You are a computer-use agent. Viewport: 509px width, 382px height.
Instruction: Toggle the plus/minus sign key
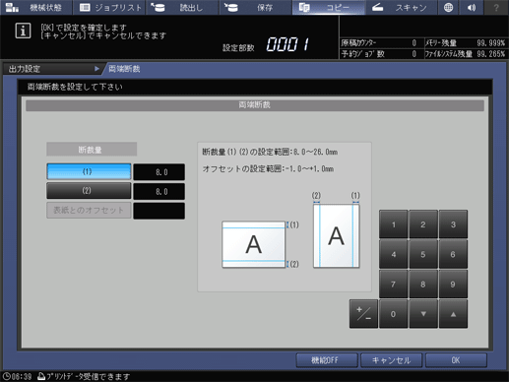tap(363, 314)
